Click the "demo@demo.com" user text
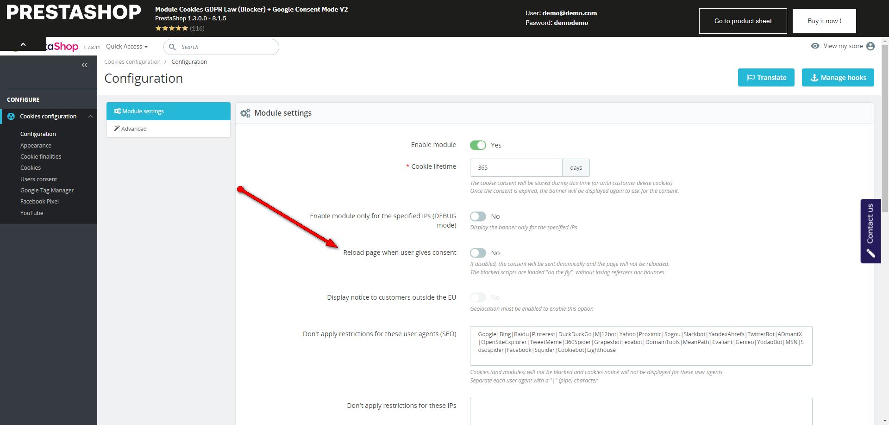 click(x=570, y=13)
